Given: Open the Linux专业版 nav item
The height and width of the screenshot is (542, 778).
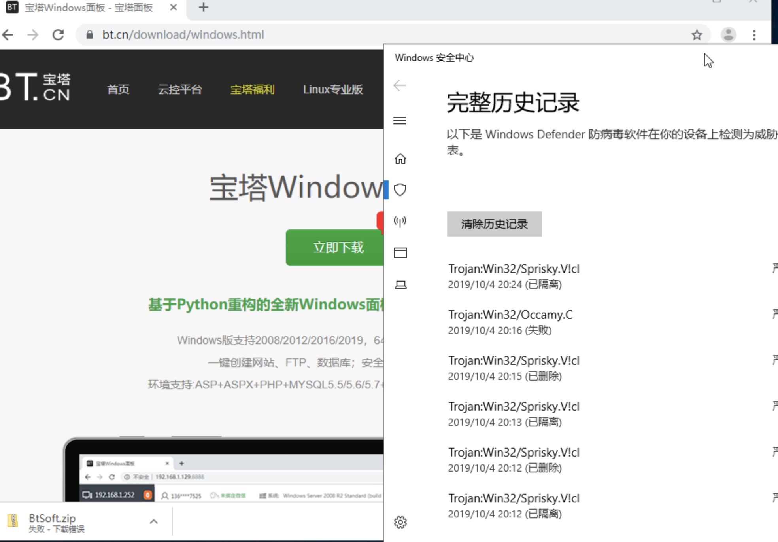Looking at the screenshot, I should coord(333,89).
